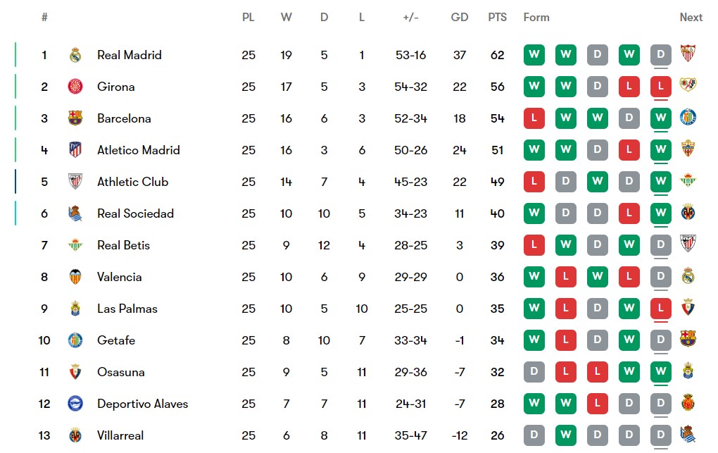Sort table by GD column header

[x=459, y=18]
